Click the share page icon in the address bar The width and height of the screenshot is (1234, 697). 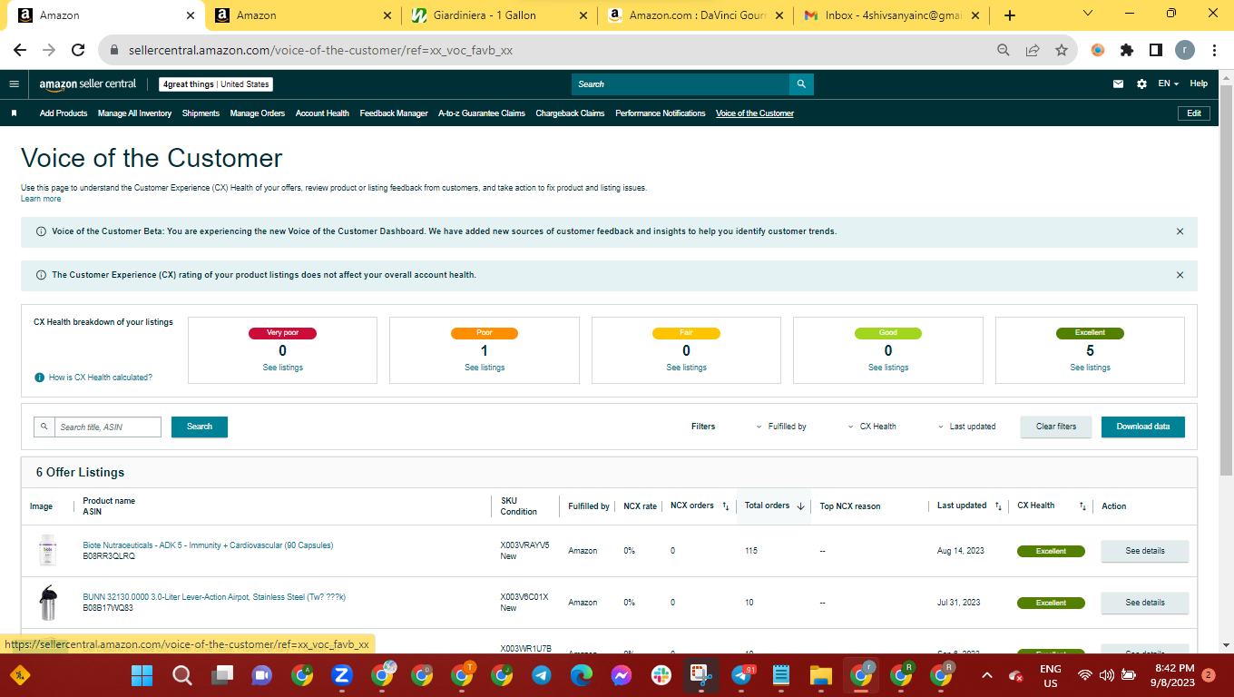click(1033, 51)
